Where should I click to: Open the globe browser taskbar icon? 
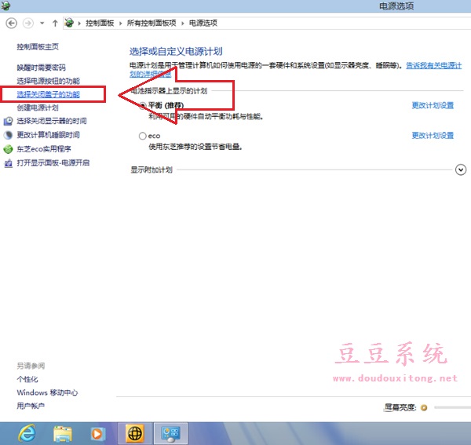pyautogui.click(x=135, y=432)
